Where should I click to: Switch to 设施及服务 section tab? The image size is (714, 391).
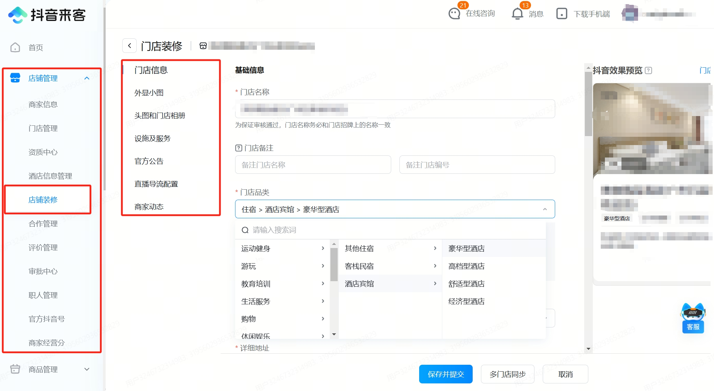click(x=153, y=138)
